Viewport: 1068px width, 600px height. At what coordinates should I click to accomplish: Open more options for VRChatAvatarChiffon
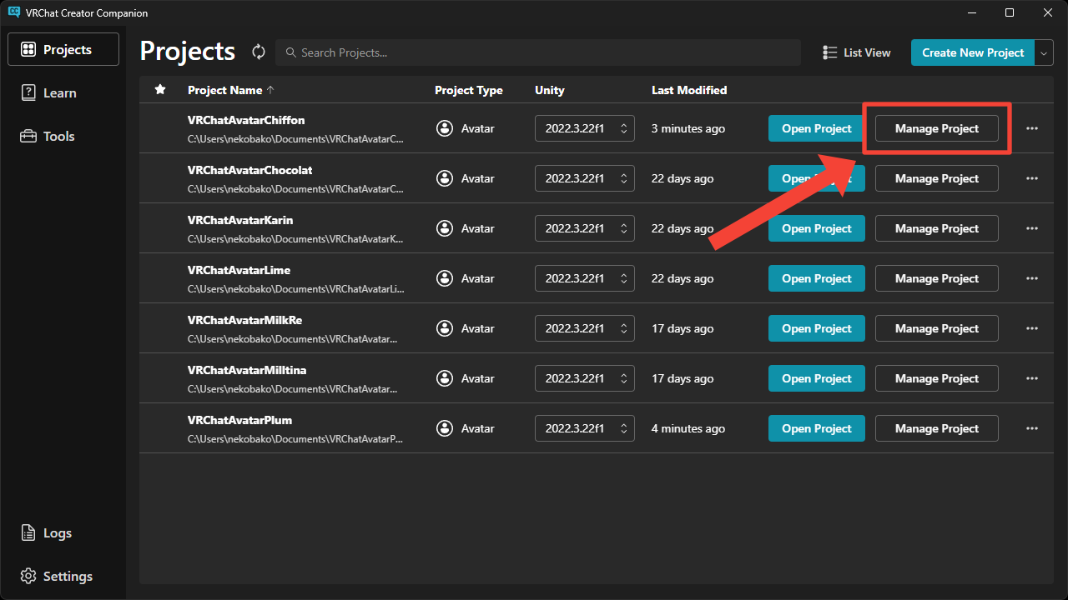coord(1032,128)
